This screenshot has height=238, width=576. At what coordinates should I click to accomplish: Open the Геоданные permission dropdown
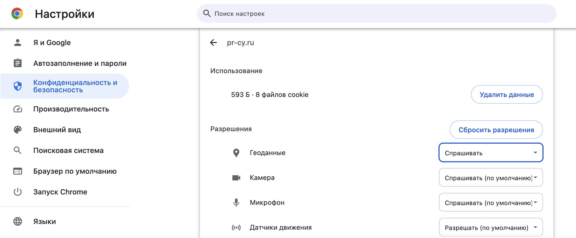tap(491, 153)
